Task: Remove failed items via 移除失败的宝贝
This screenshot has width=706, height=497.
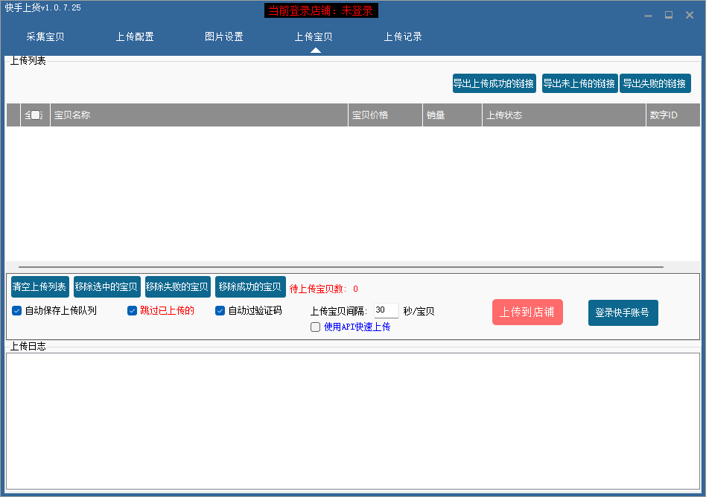Action: (177, 287)
